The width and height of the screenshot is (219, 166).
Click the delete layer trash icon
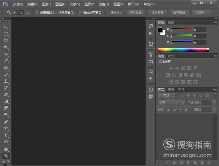(x=209, y=163)
